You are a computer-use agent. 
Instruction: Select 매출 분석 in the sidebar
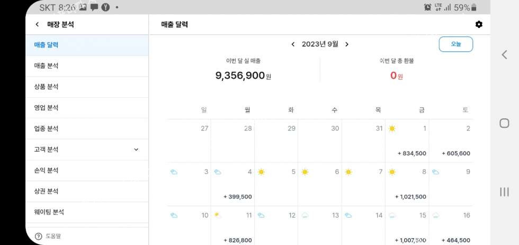tap(46, 66)
